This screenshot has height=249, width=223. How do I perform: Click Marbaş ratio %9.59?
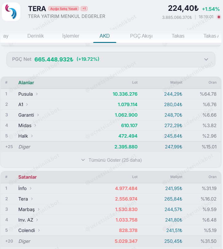tap(209, 209)
